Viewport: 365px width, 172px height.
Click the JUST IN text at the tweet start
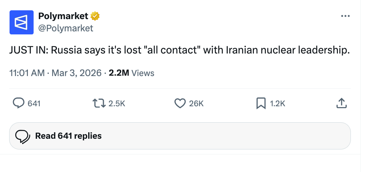coord(27,51)
